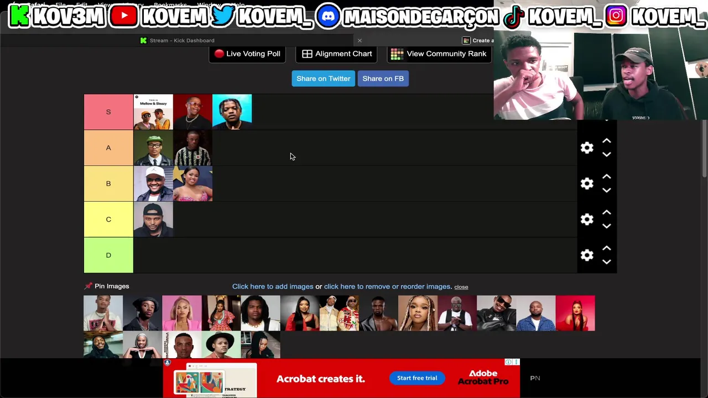This screenshot has height=398, width=708.
Task: Select the yellow C tier label
Action: pyautogui.click(x=108, y=219)
